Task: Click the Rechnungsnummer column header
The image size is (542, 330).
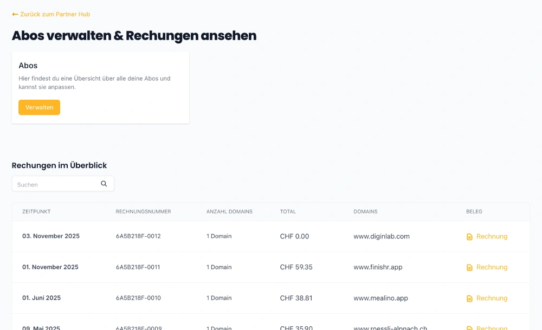Action: [x=143, y=212]
